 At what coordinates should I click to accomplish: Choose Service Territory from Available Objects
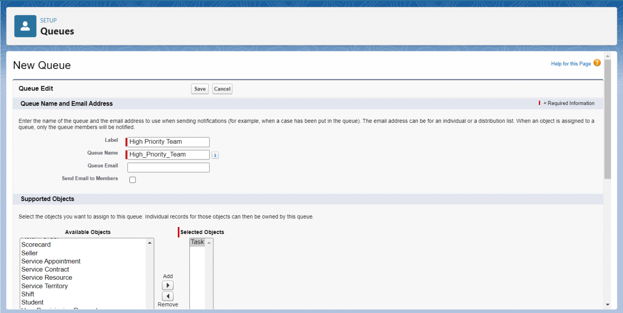[45, 286]
